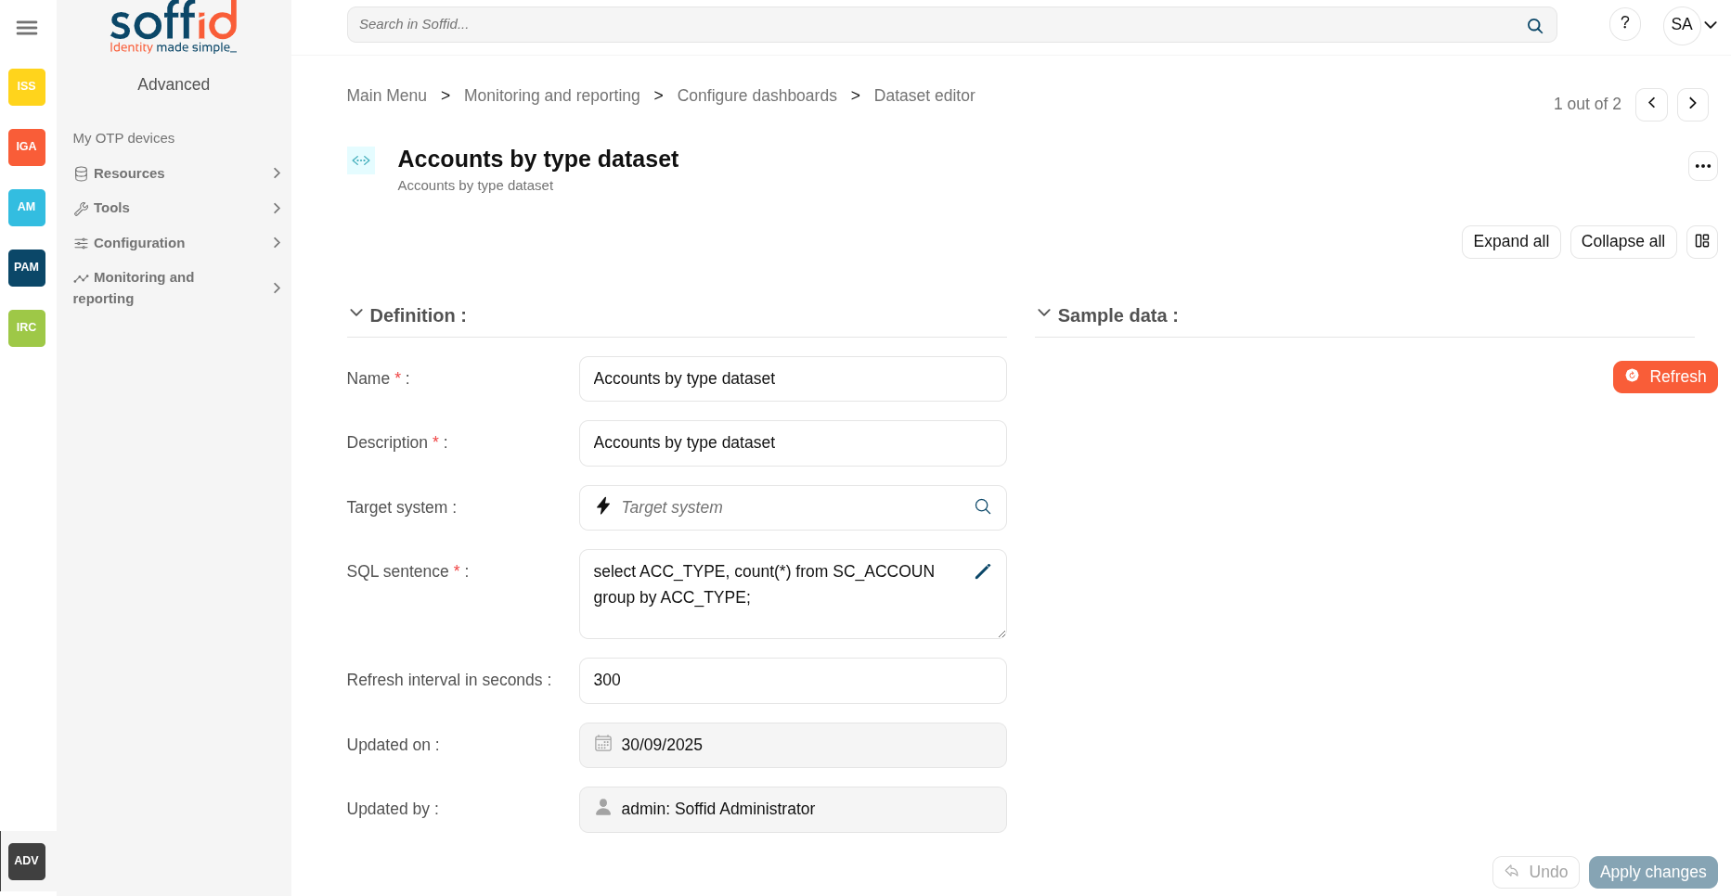This screenshot has height=896, width=1731.
Task: Collapse the Definition section
Action: (x=356, y=314)
